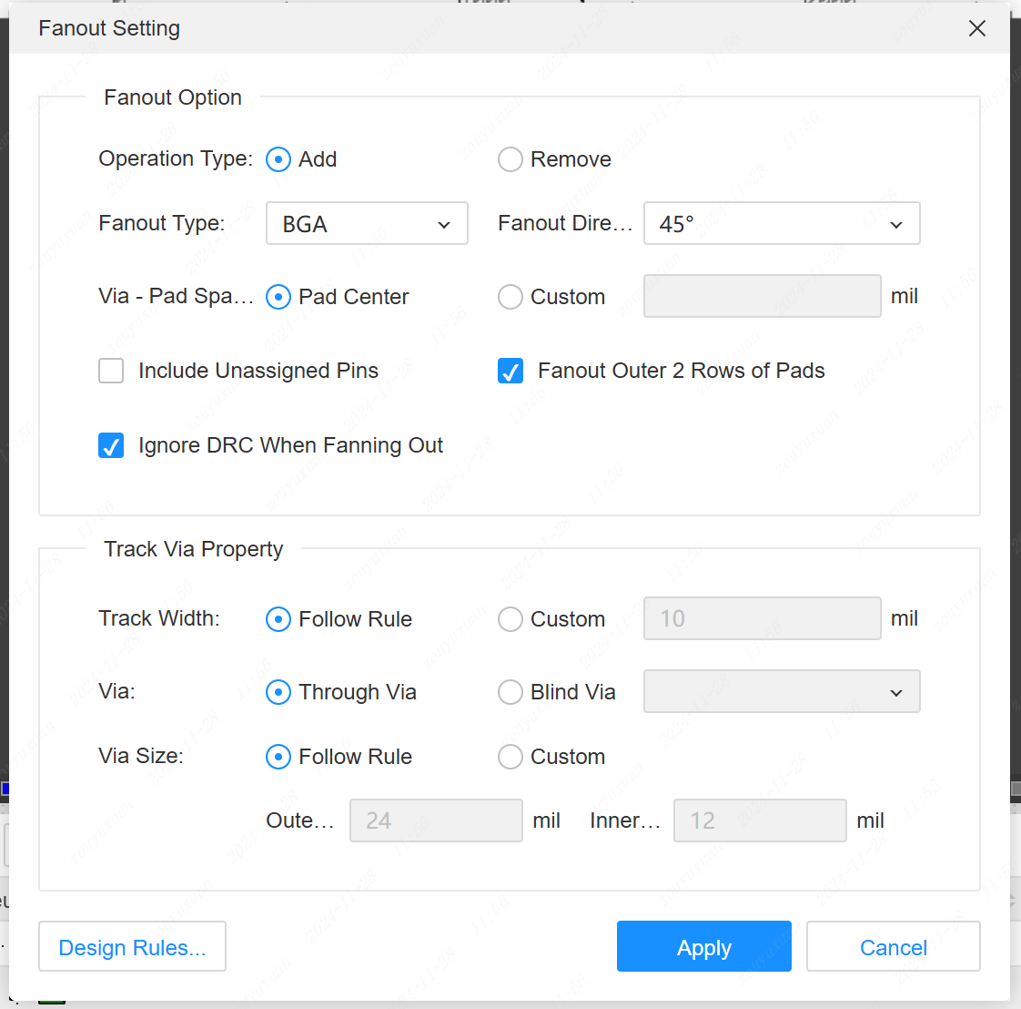The image size is (1021, 1009).
Task: Uncheck Fanout Outer 2 Rows of Pads
Action: 510,371
